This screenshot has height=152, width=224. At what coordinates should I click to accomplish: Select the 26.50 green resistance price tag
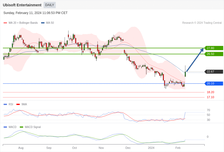214,54
